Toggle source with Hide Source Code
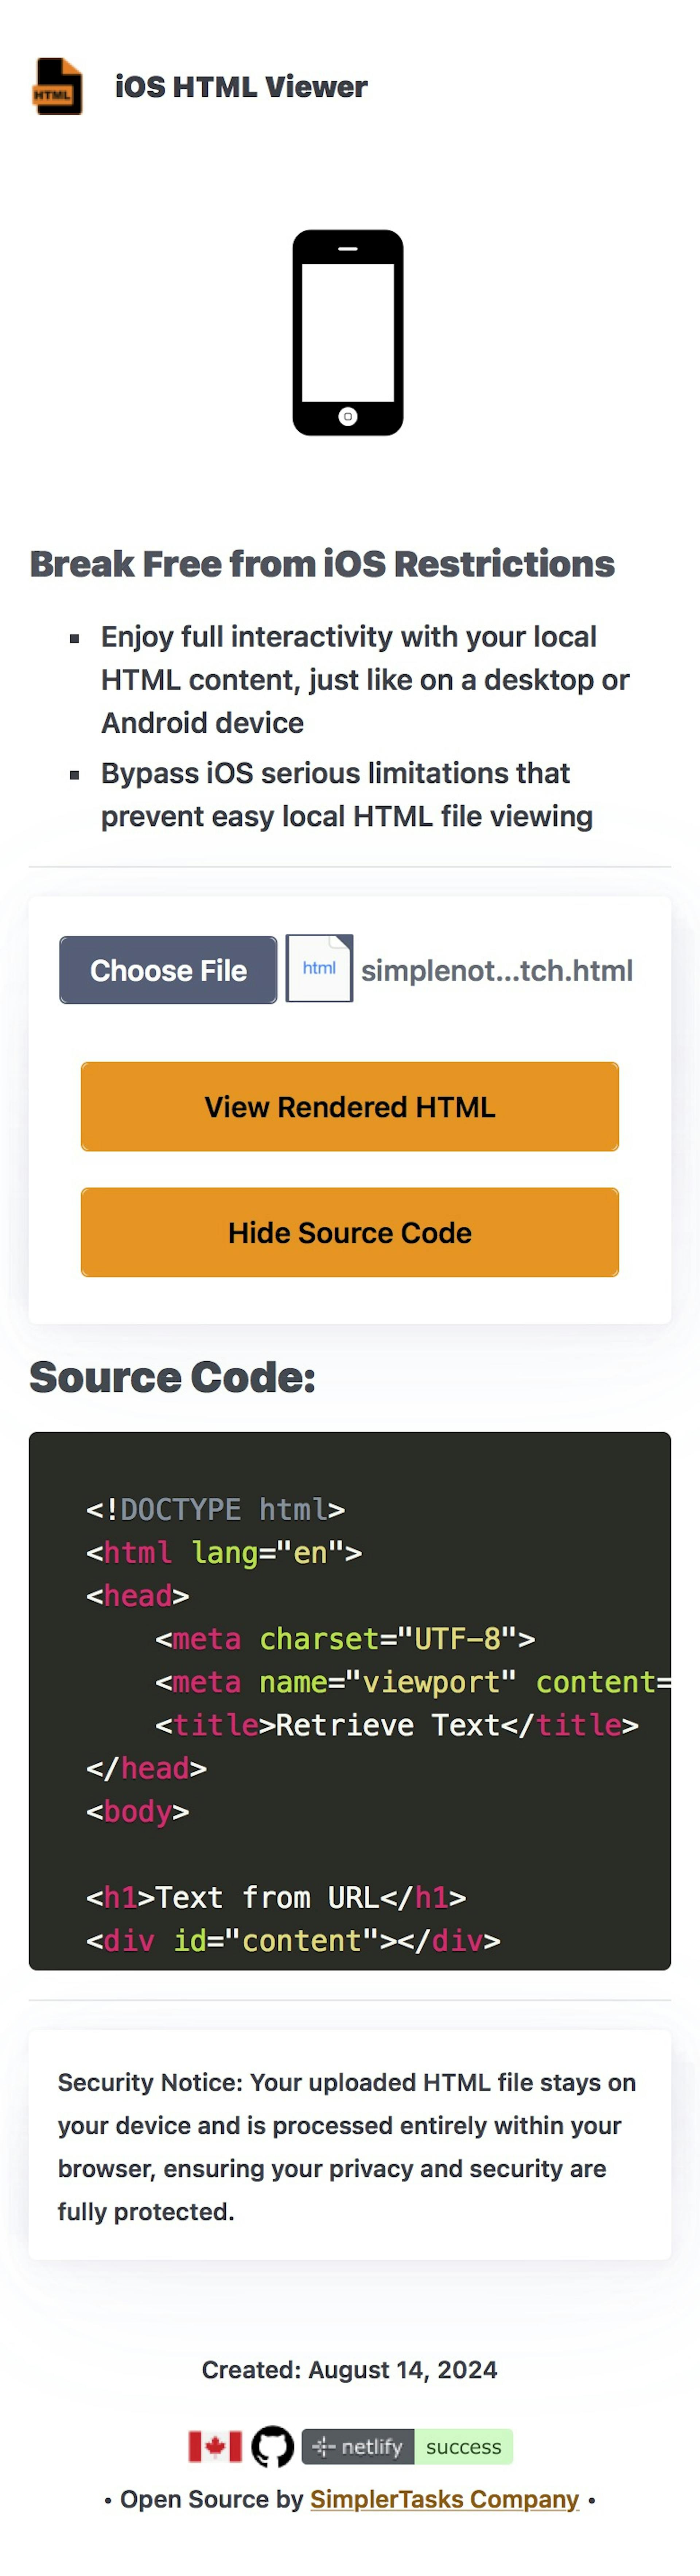Image resolution: width=700 pixels, height=2576 pixels. tap(350, 1232)
